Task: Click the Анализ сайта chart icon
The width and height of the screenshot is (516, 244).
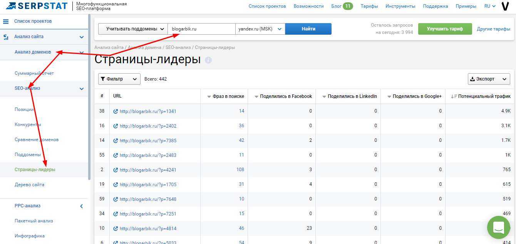Action: (x=6, y=37)
